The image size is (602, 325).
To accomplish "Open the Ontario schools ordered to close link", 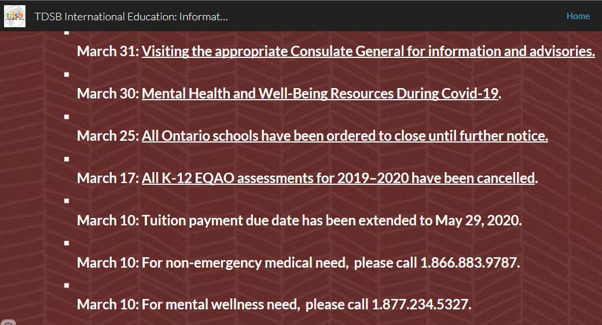I will 344,136.
